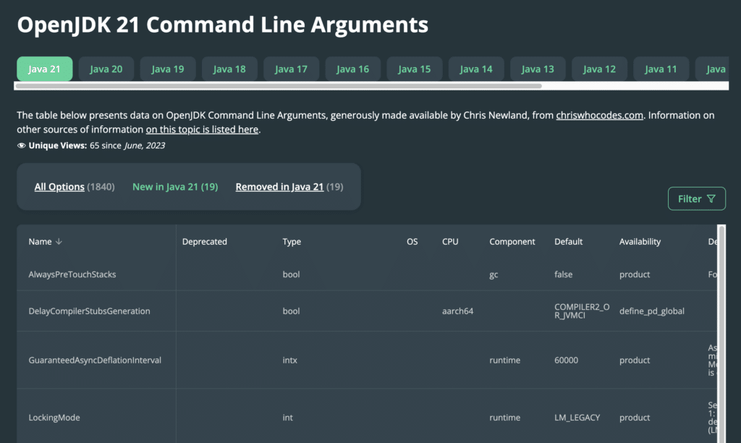Click the Deprecated column header
This screenshot has height=443, width=741.
(x=205, y=242)
